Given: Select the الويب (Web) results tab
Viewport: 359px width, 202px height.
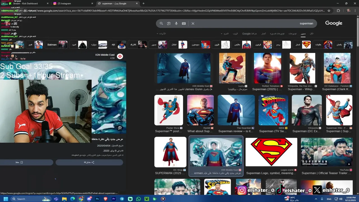Looking at the screenshot, I should [x=235, y=34].
